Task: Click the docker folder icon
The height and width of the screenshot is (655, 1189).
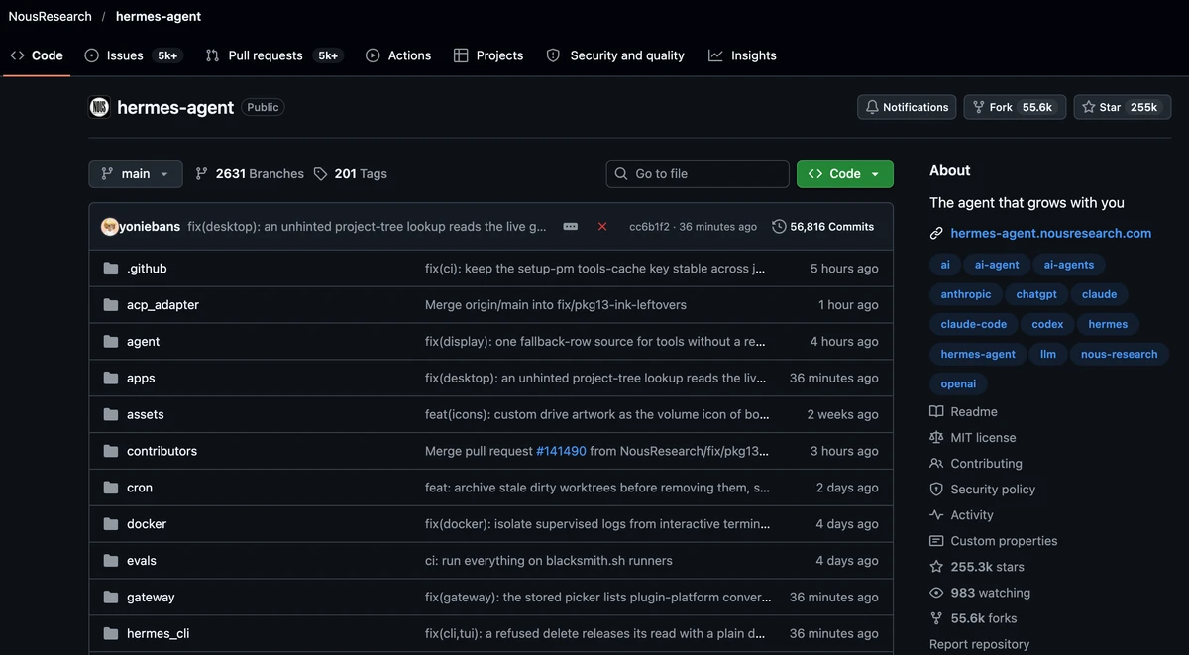Action: coord(111,524)
